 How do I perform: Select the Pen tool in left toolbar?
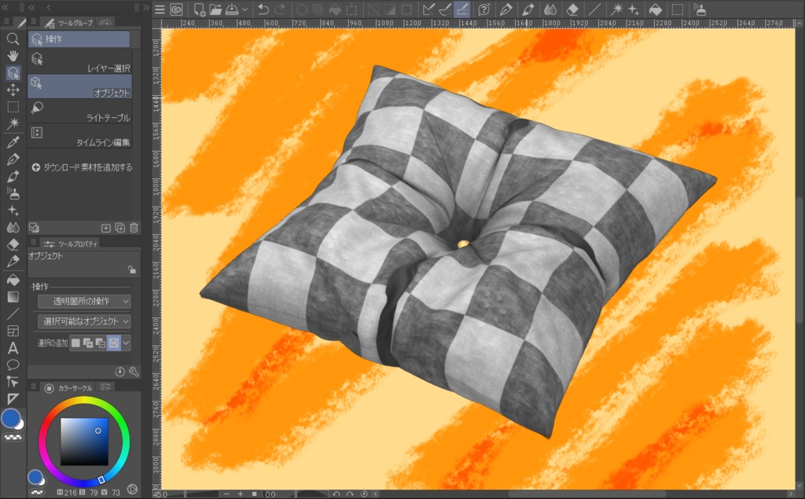pos(13,160)
